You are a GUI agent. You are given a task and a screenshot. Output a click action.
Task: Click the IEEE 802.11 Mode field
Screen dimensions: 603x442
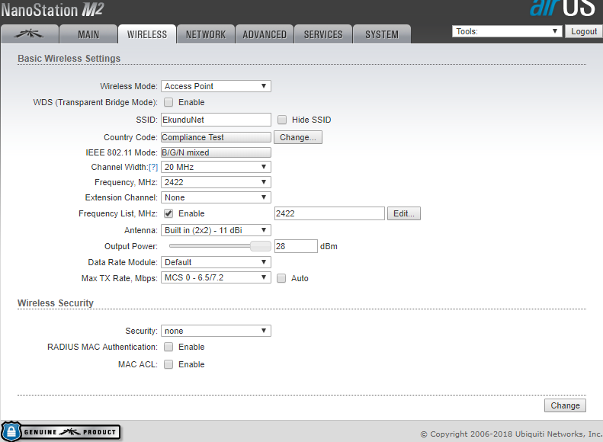tap(216, 152)
